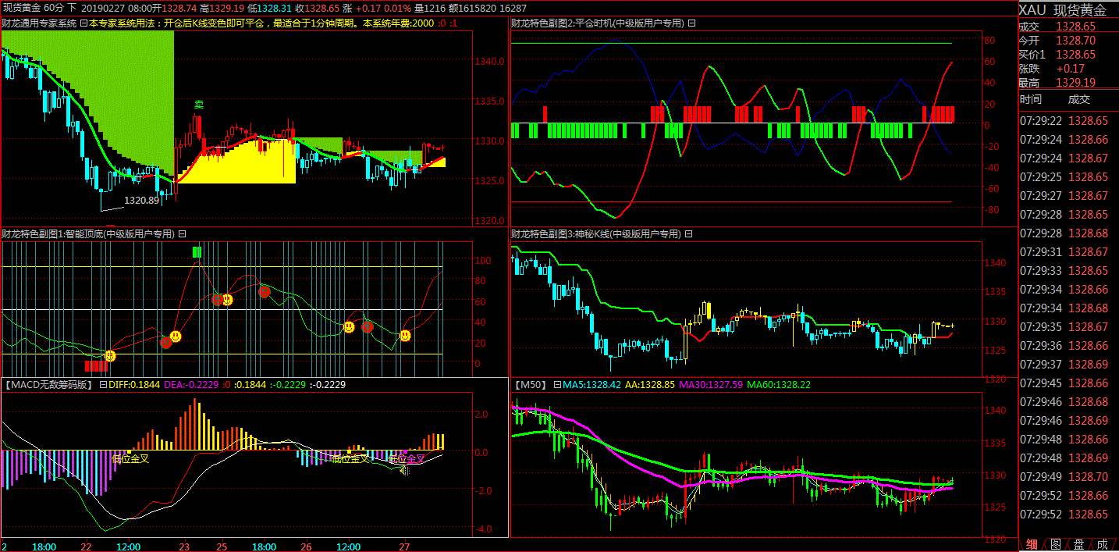Select the 【M50】 indicator title
Viewport: 1119px width, 552px height.
pos(531,385)
